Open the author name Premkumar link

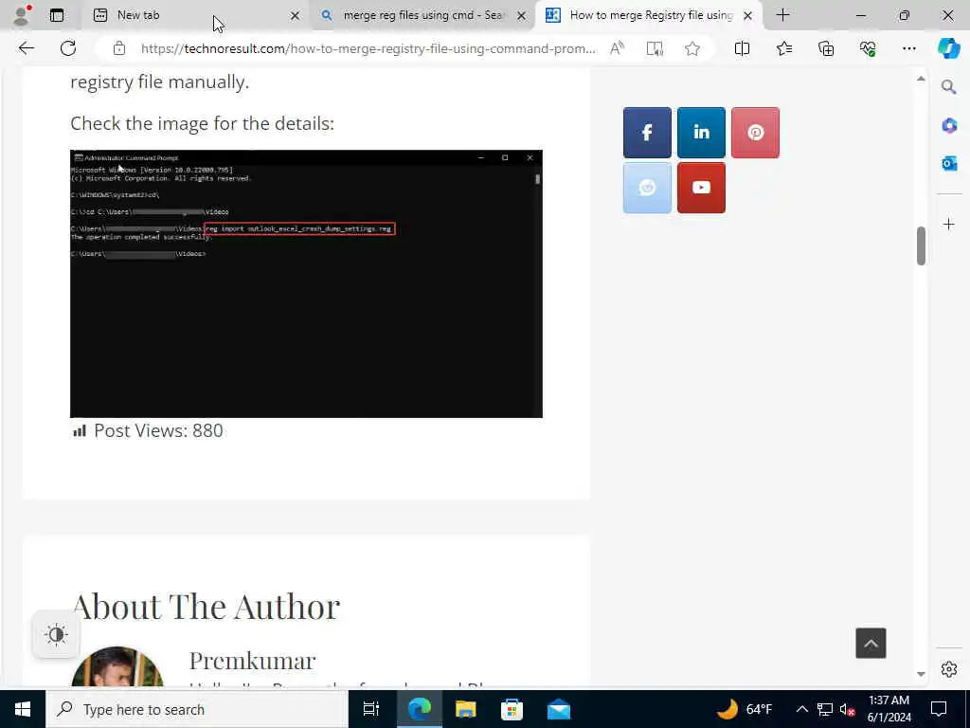(252, 661)
